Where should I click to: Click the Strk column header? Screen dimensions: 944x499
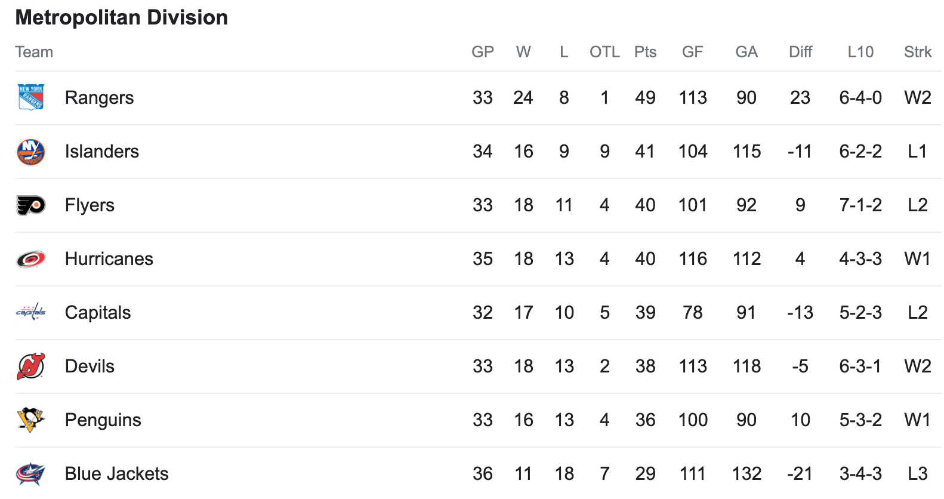tap(917, 52)
